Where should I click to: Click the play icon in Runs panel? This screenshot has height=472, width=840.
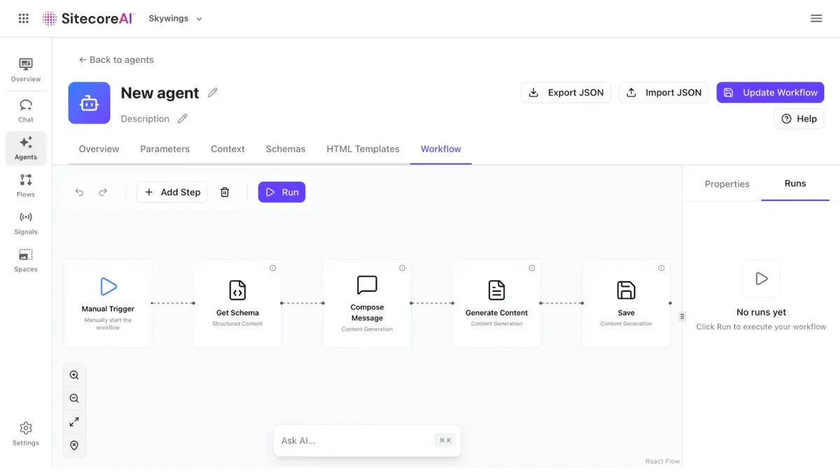[762, 279]
